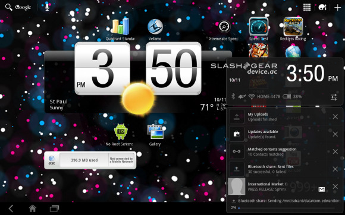Dismiss the International Market email notification
This screenshot has width=345, height=215.
pos(335,186)
